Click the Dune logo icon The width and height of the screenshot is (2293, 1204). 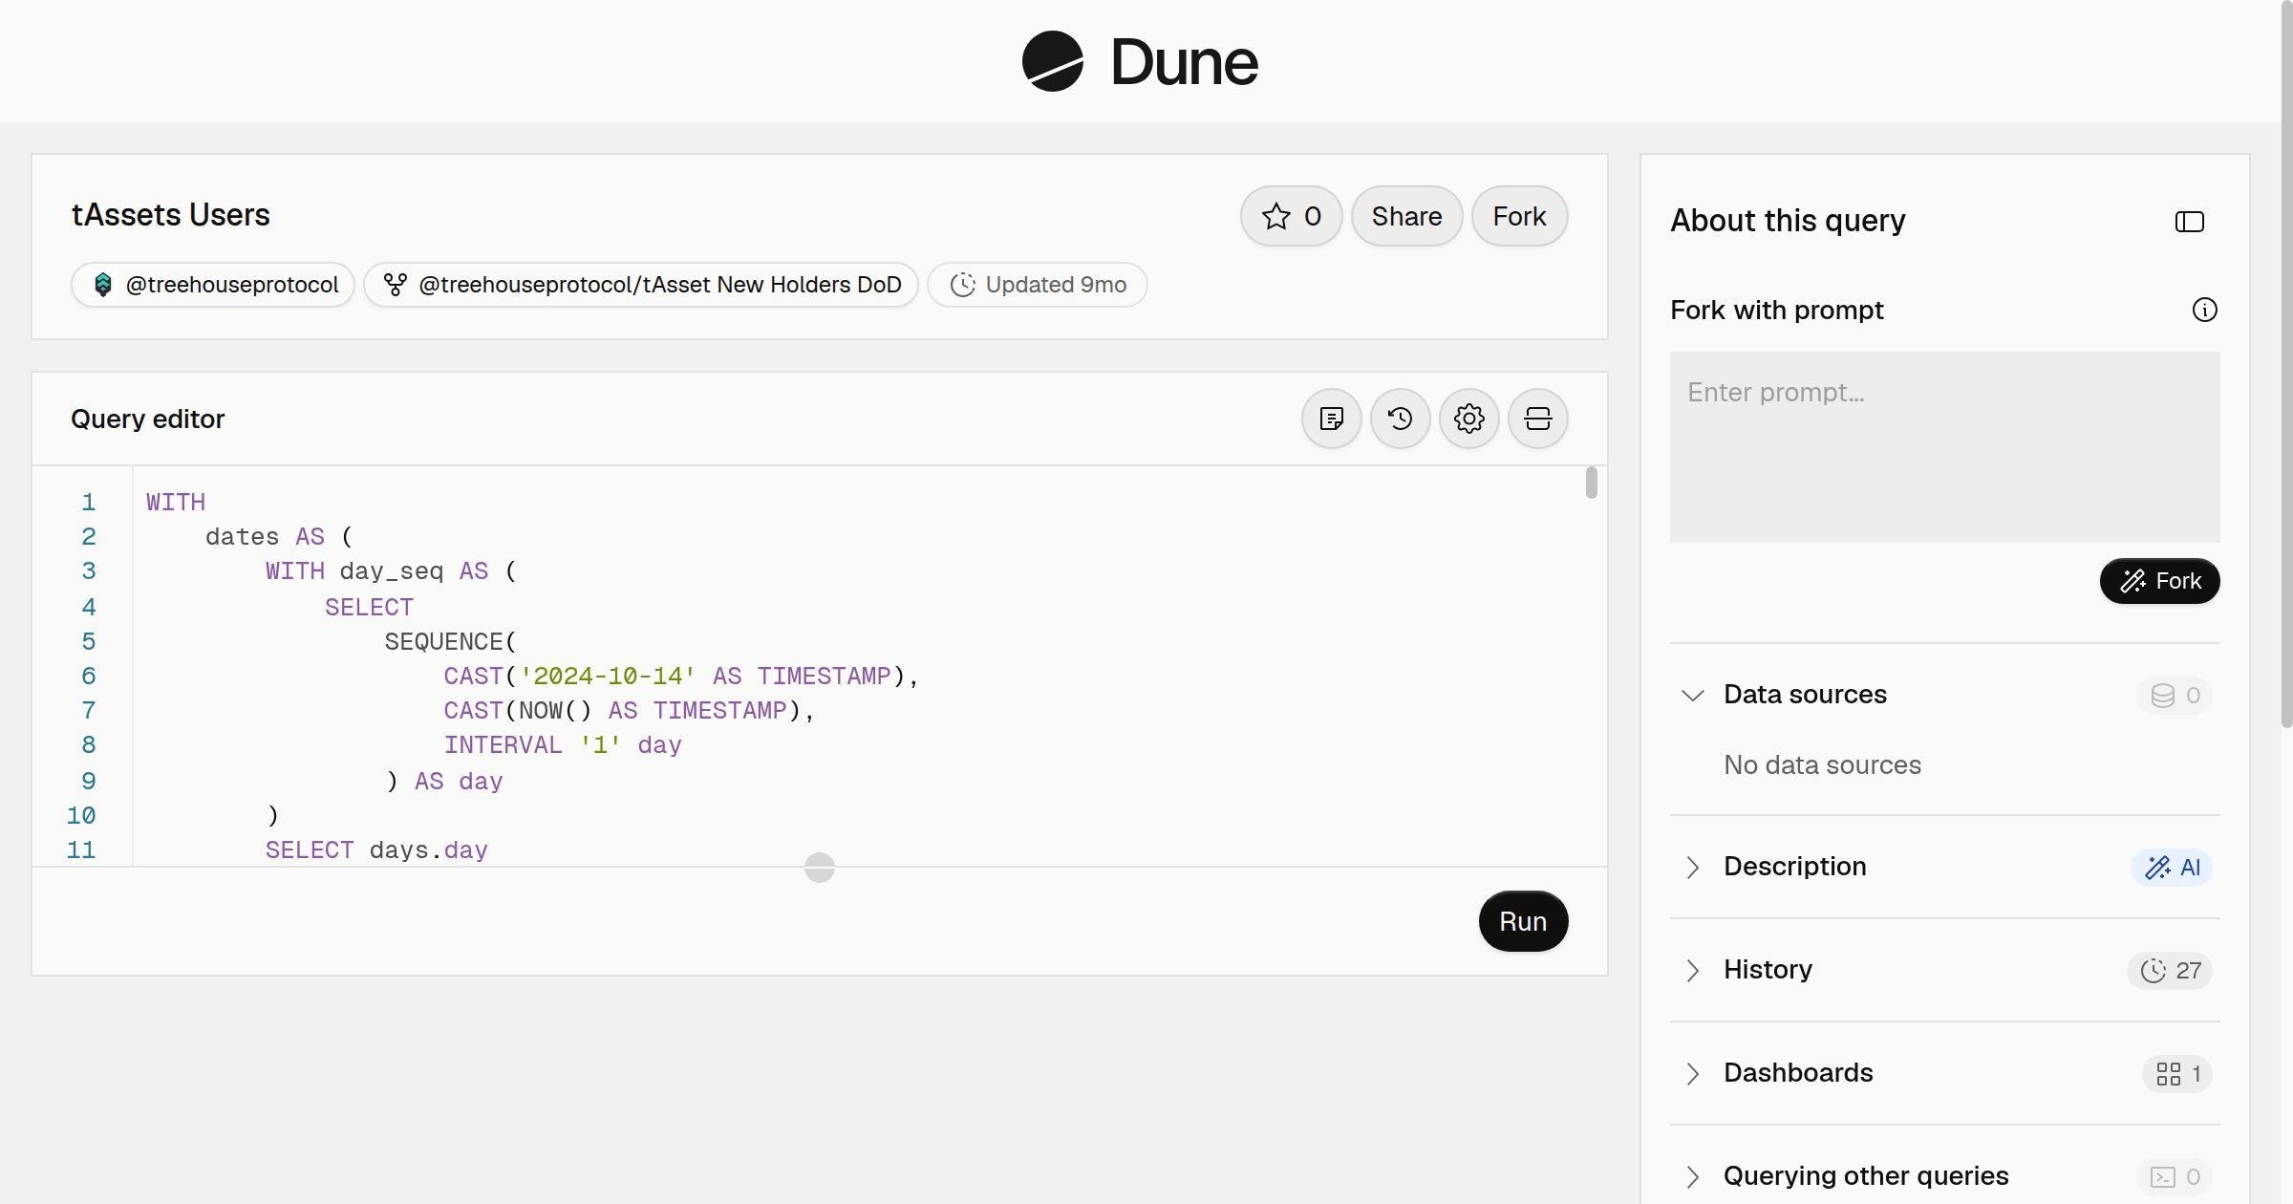click(x=1052, y=61)
